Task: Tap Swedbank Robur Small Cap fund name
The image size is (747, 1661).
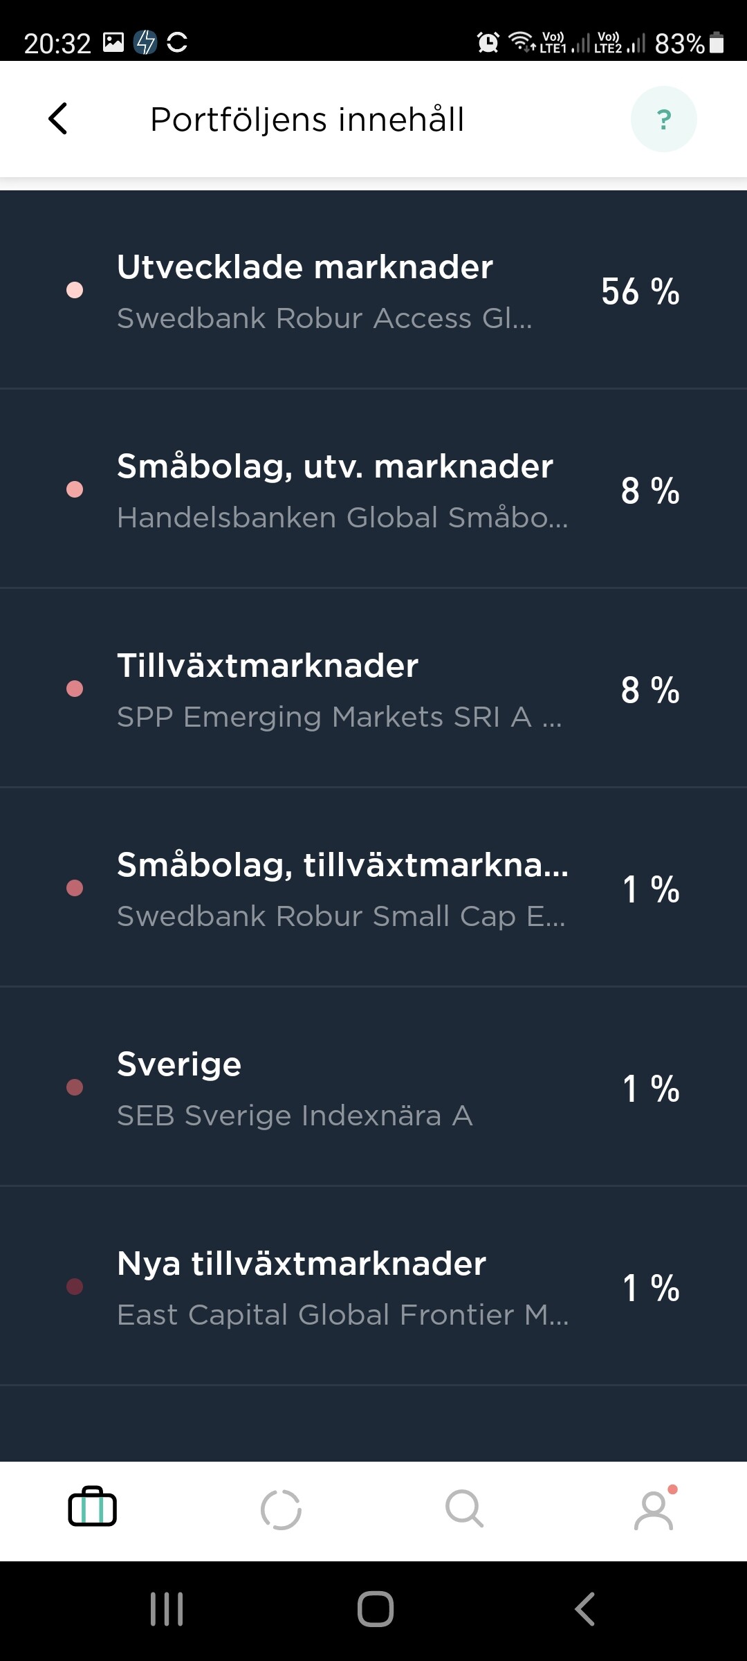Action: (x=341, y=916)
